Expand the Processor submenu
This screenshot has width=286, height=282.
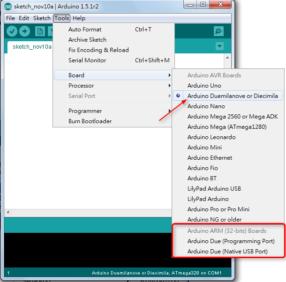113,86
